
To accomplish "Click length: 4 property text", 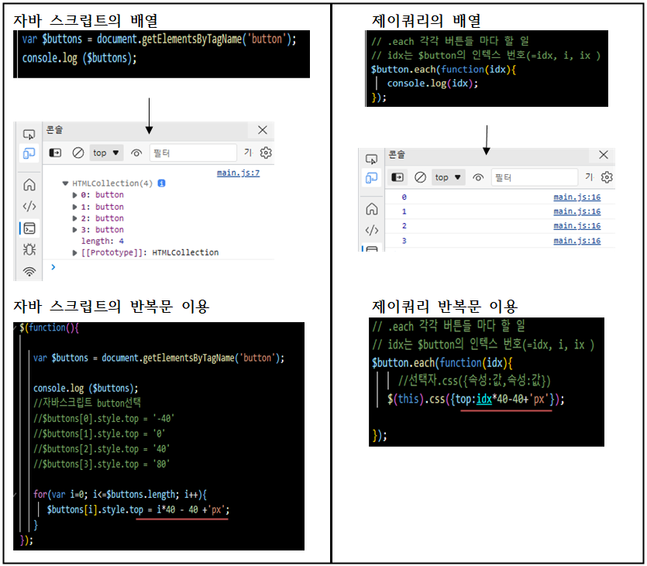I will [102, 241].
